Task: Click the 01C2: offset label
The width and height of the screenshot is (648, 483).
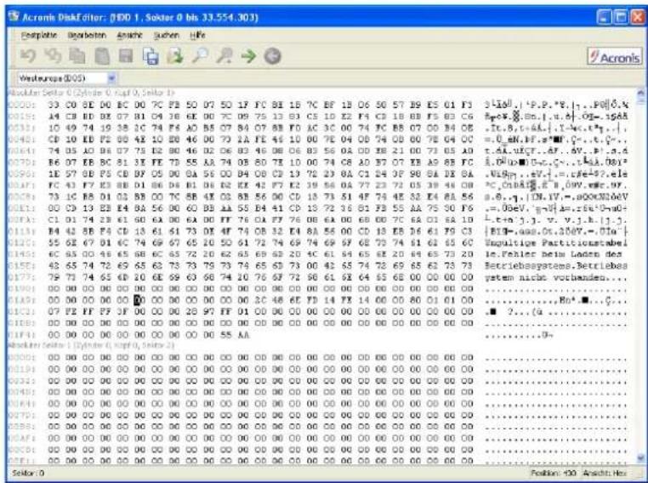Action: point(21,311)
